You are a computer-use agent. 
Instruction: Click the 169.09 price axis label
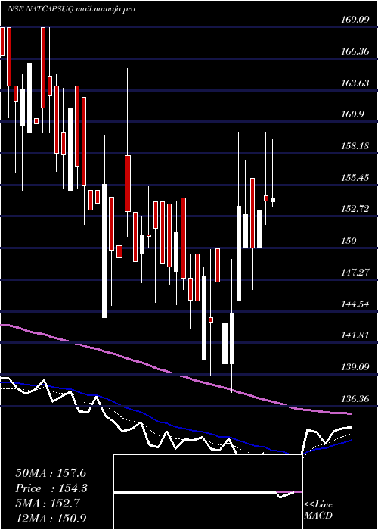tap(354, 20)
